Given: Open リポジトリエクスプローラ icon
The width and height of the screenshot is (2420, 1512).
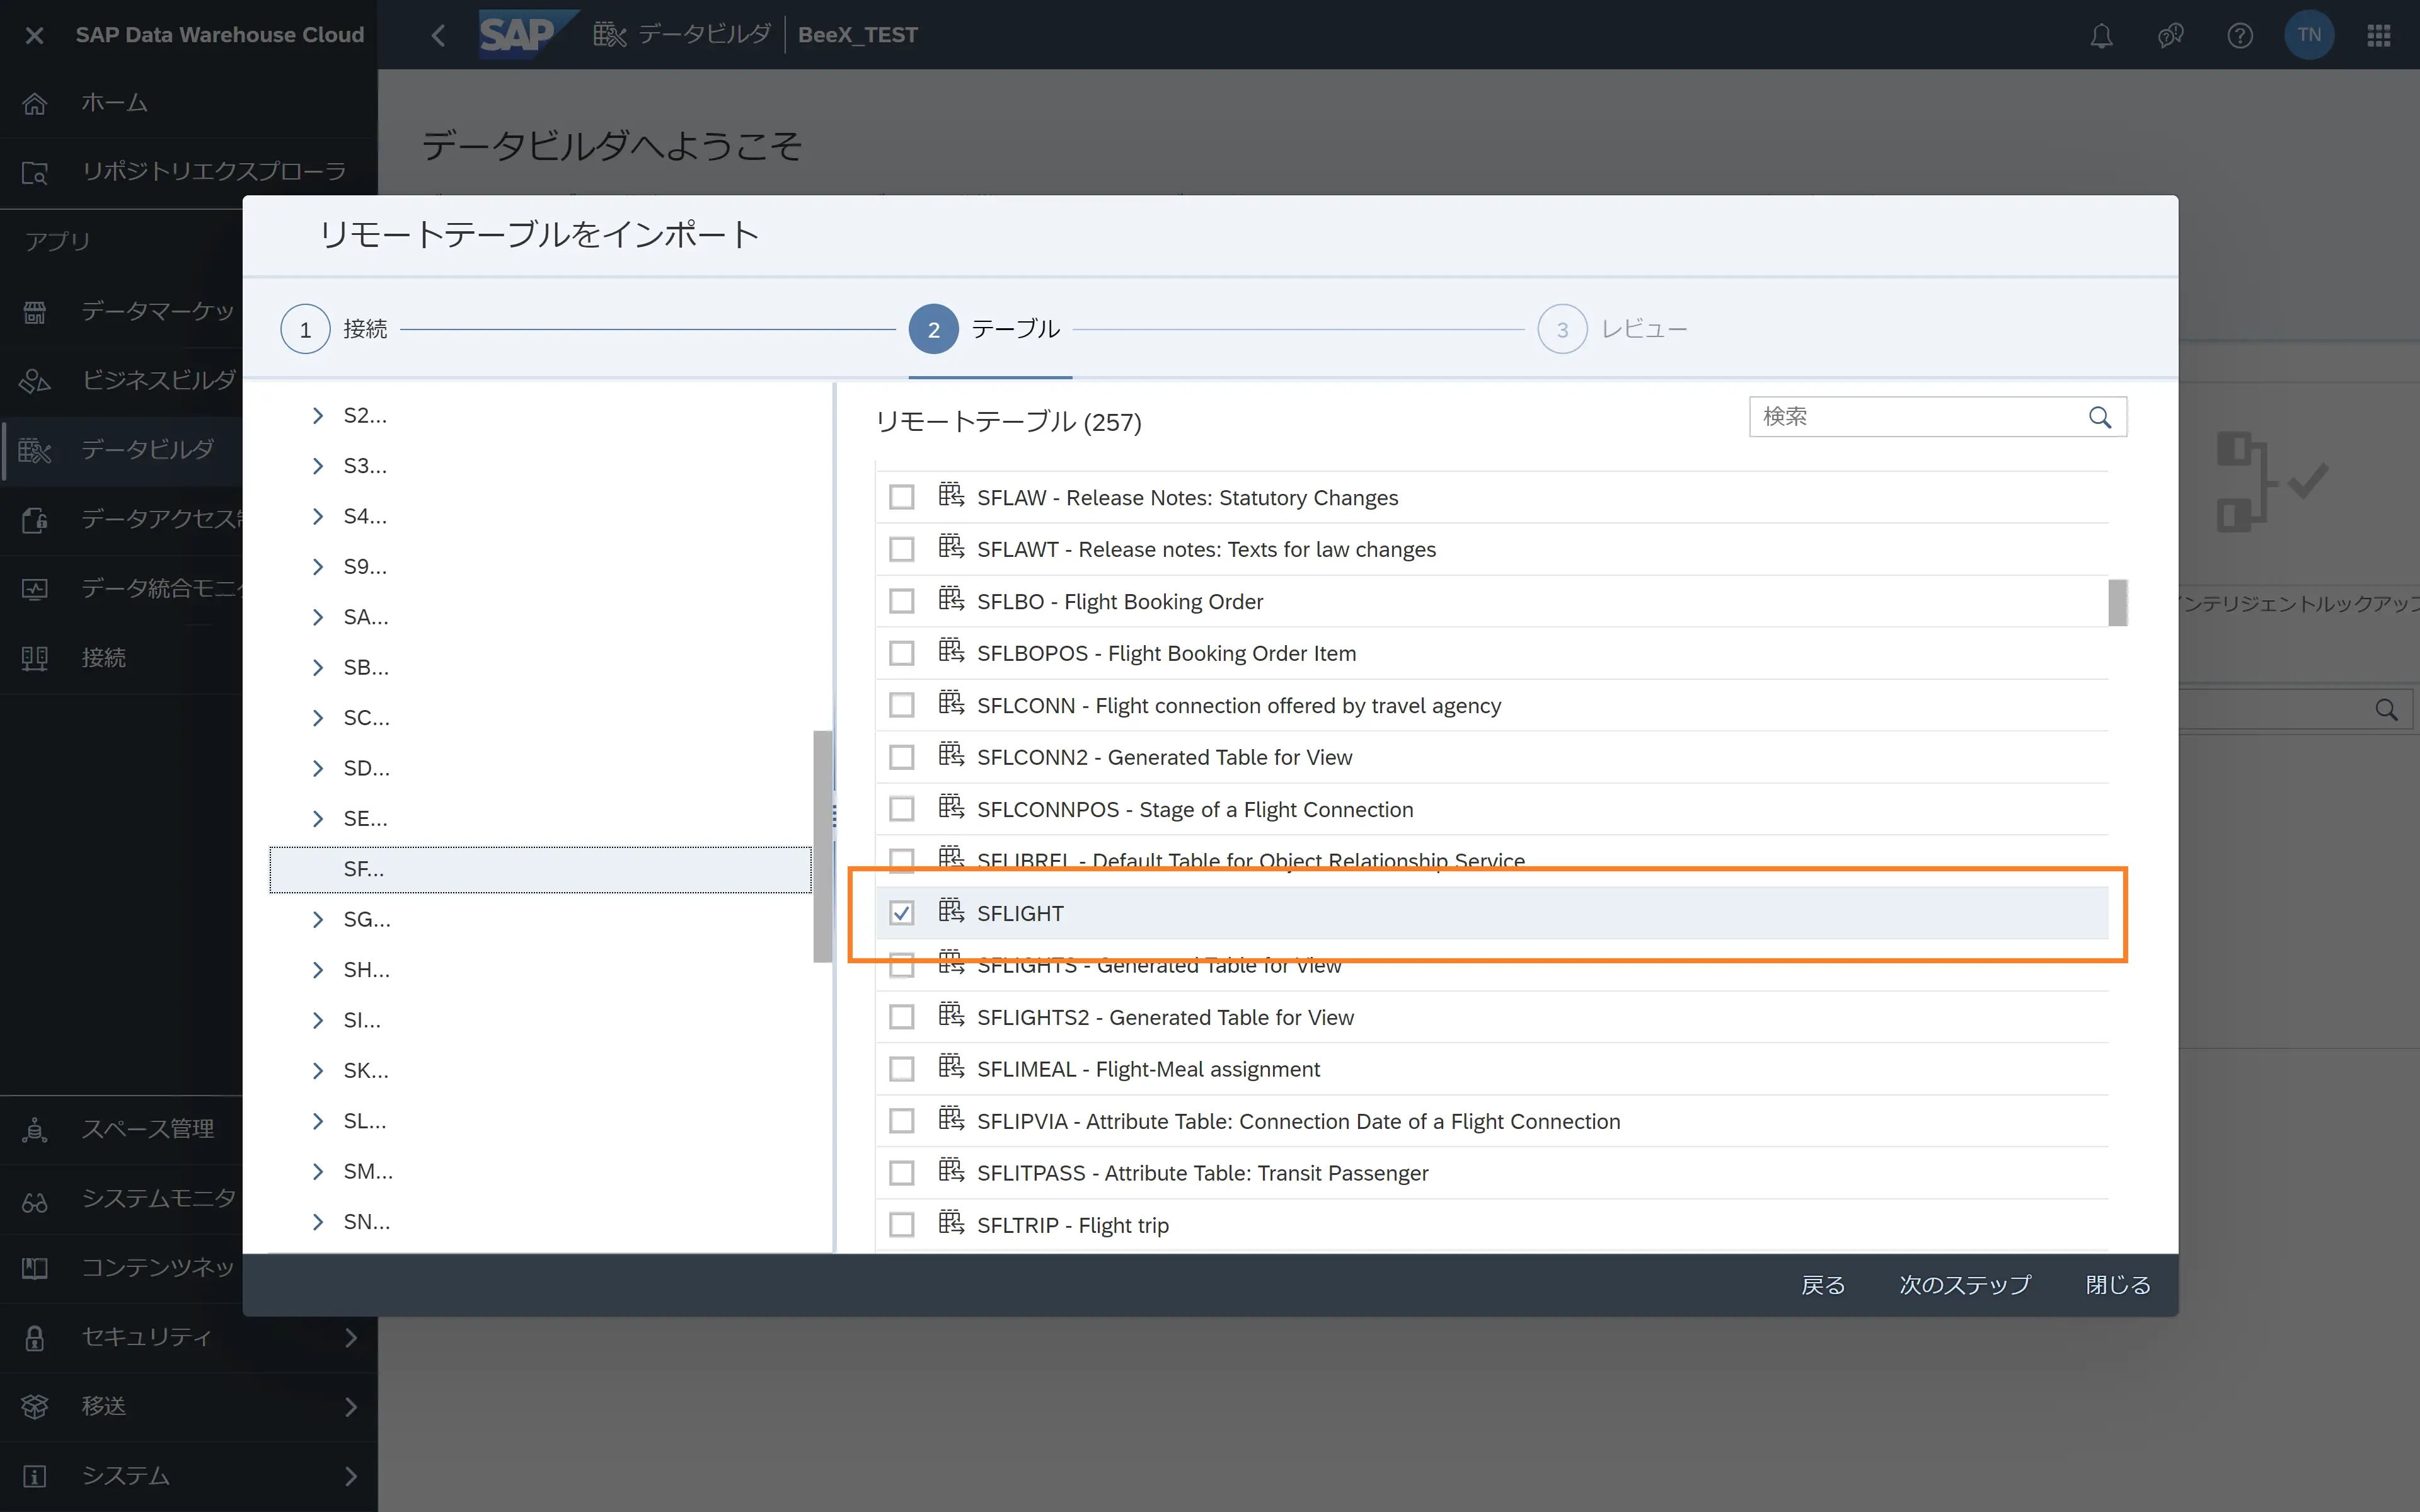Looking at the screenshot, I should 35,172.
